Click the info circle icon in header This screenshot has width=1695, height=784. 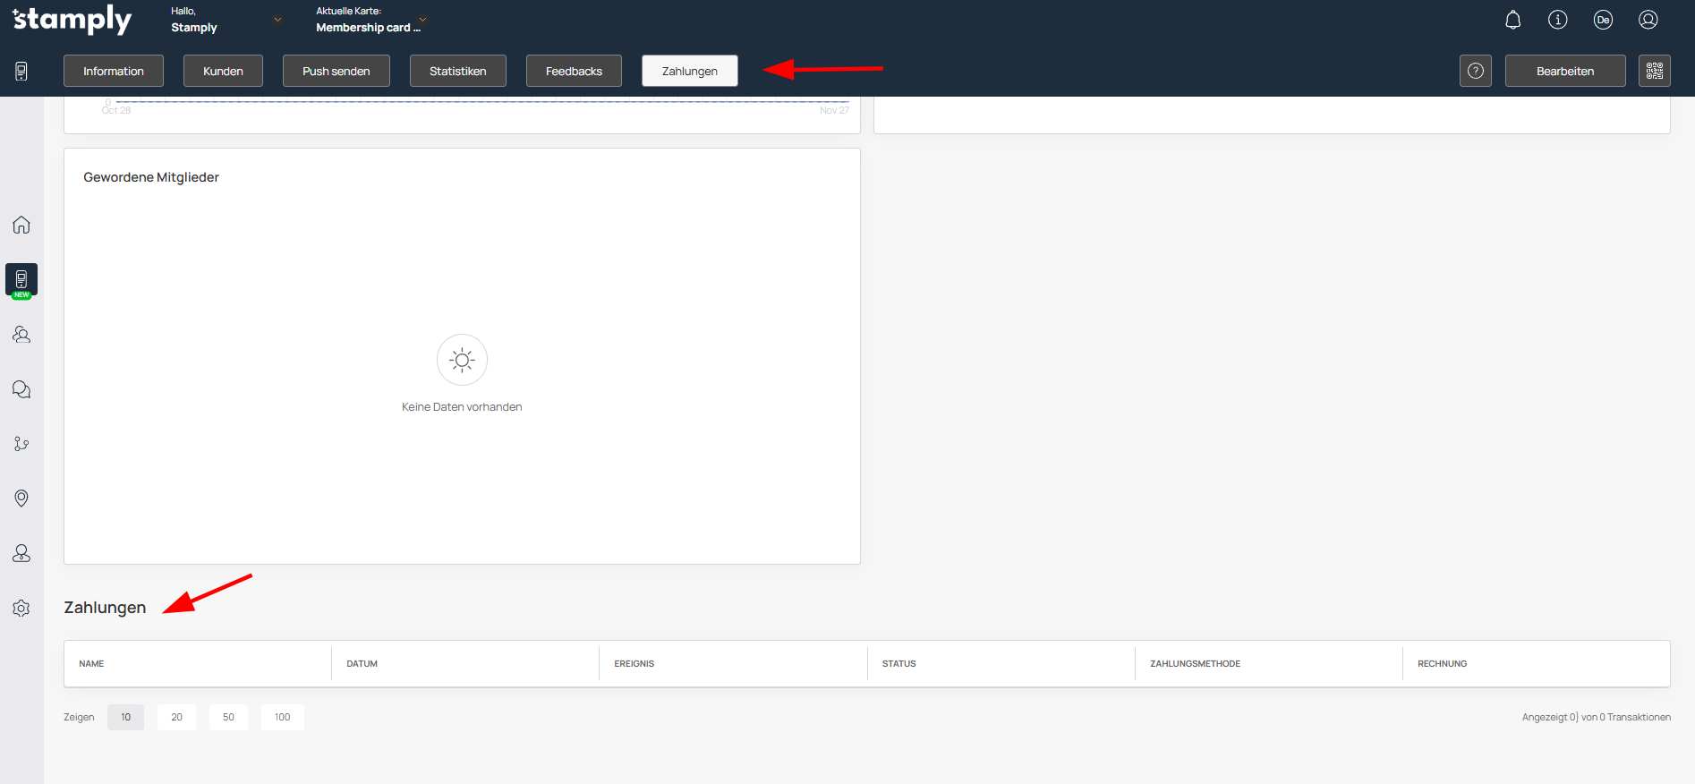pyautogui.click(x=1557, y=20)
